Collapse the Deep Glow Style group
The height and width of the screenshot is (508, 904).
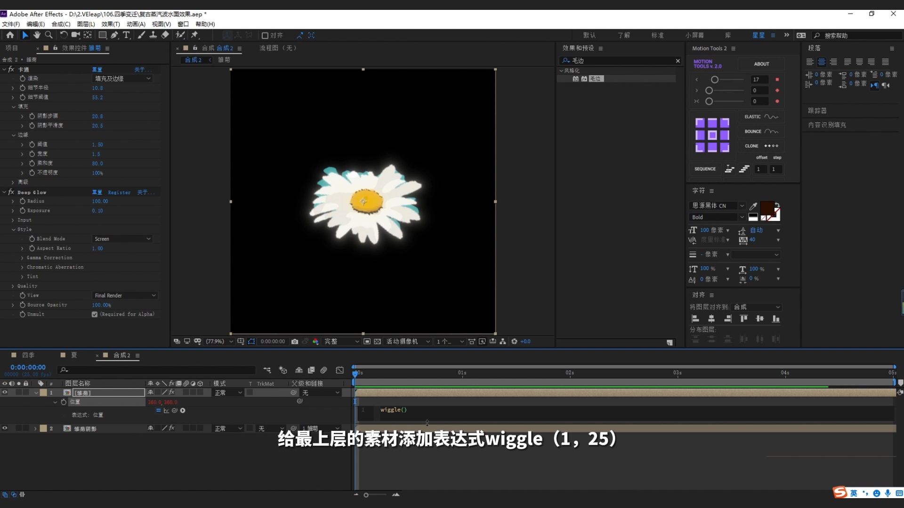pos(14,229)
